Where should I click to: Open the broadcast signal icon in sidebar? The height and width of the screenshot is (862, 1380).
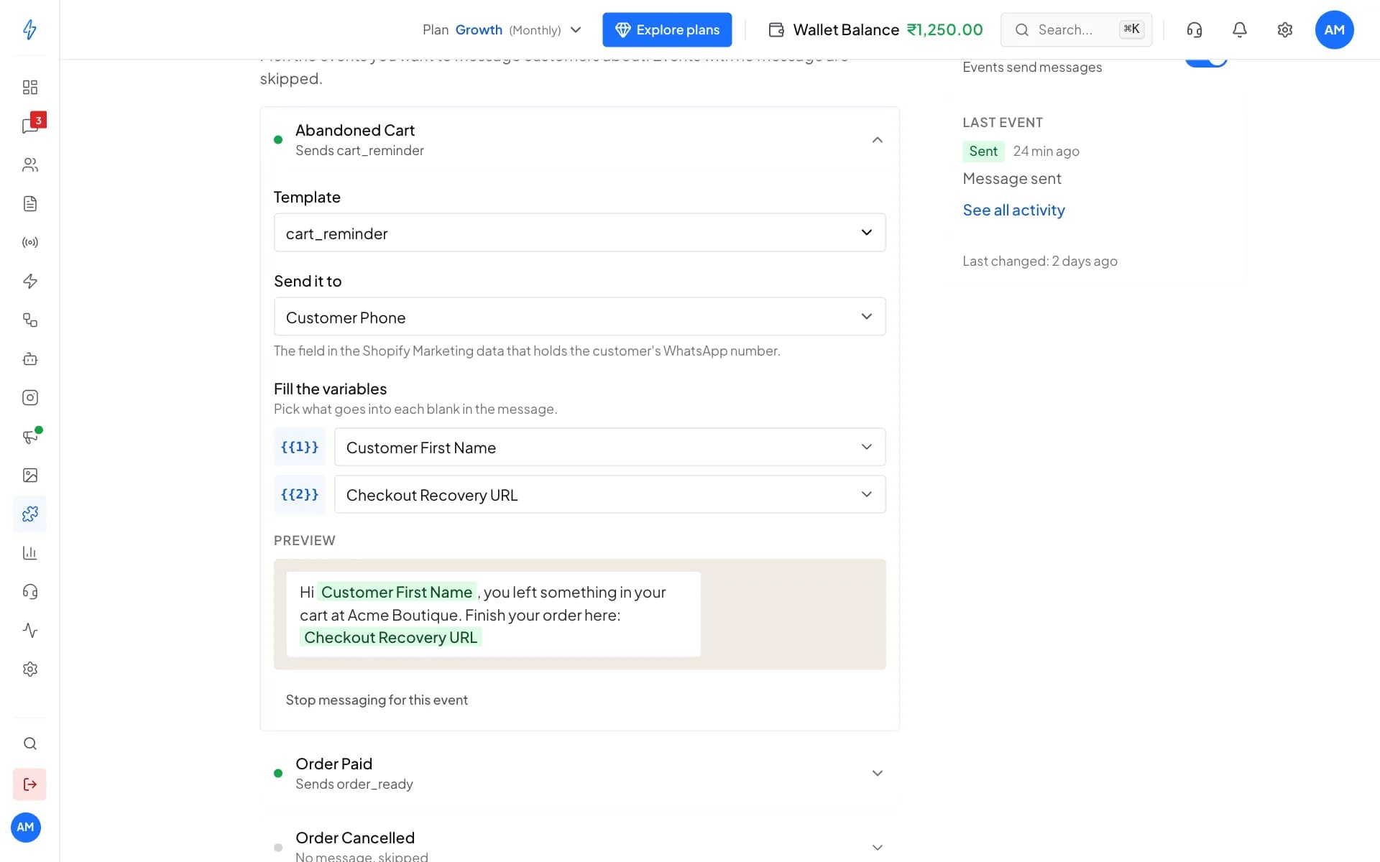pyautogui.click(x=29, y=242)
